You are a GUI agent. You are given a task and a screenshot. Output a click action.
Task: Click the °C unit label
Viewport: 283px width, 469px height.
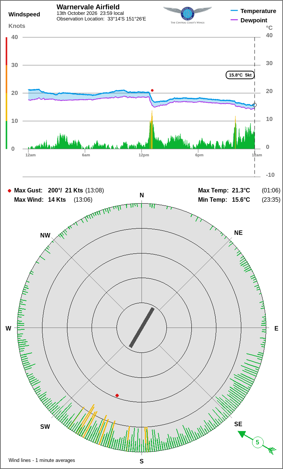(269, 28)
